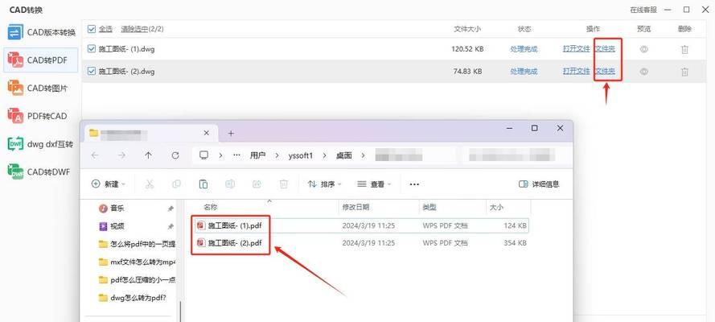Click the Share icon in Explorer toolbar

[257, 184]
